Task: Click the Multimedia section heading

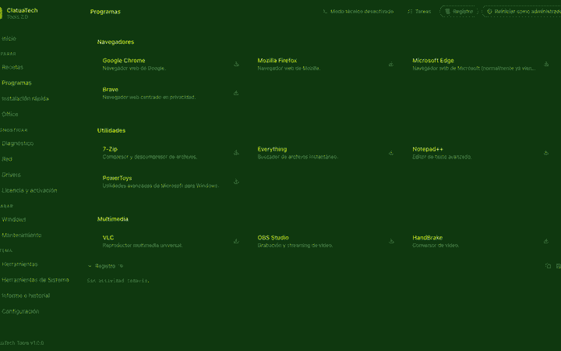Action: coord(113,219)
